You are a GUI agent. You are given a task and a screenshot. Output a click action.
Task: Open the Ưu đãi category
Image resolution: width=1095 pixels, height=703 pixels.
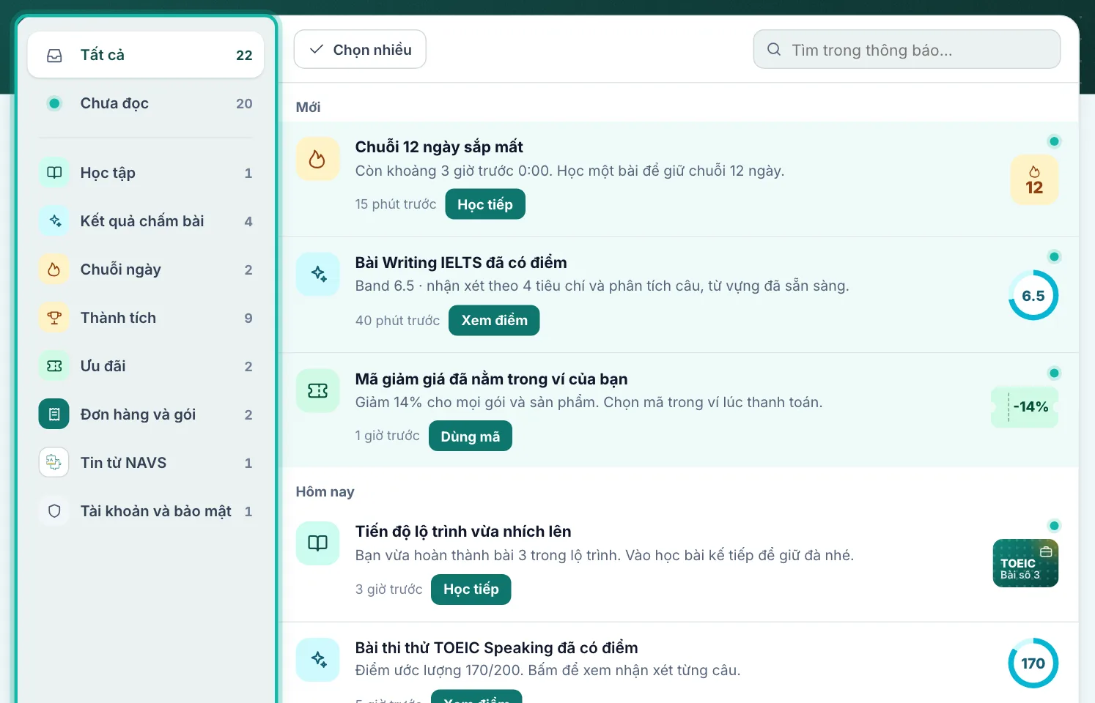[x=146, y=366]
